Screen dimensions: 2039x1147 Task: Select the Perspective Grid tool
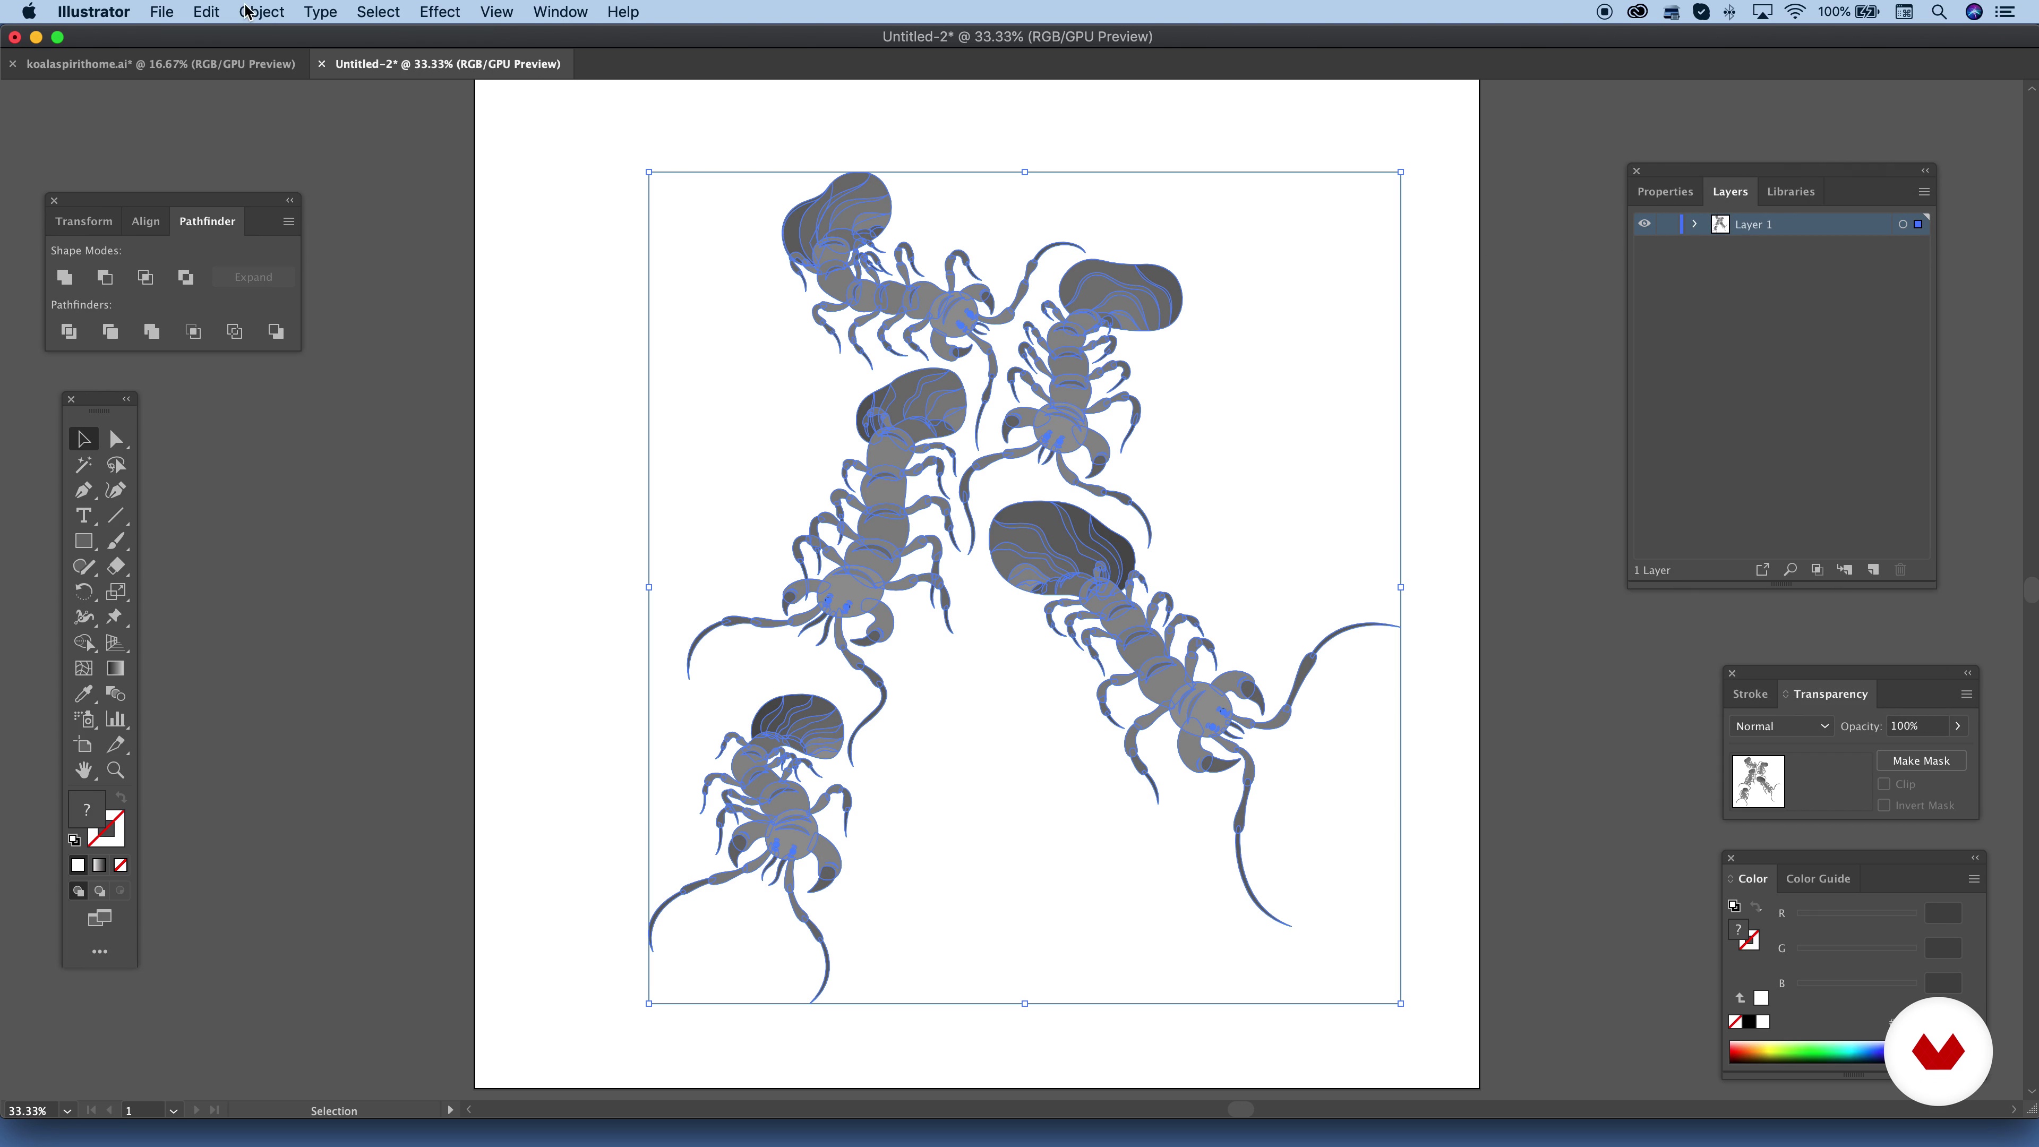pos(116,642)
